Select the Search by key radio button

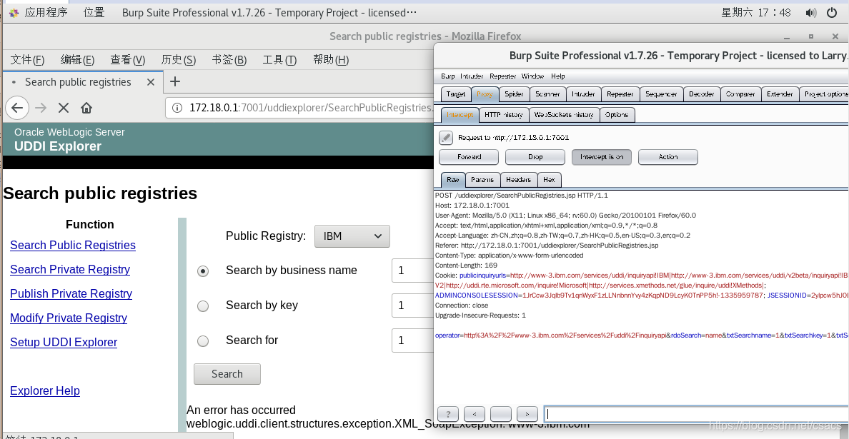(203, 306)
